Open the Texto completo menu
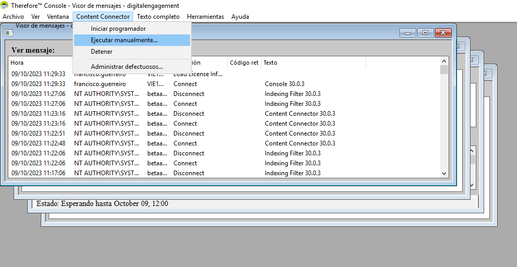Viewport: 517px width, 267px height. (x=158, y=17)
